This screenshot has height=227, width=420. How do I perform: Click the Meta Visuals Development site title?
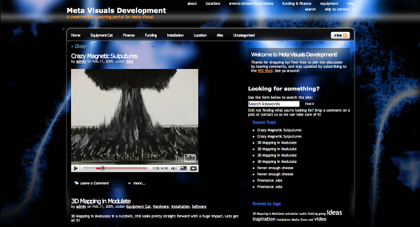tap(116, 10)
